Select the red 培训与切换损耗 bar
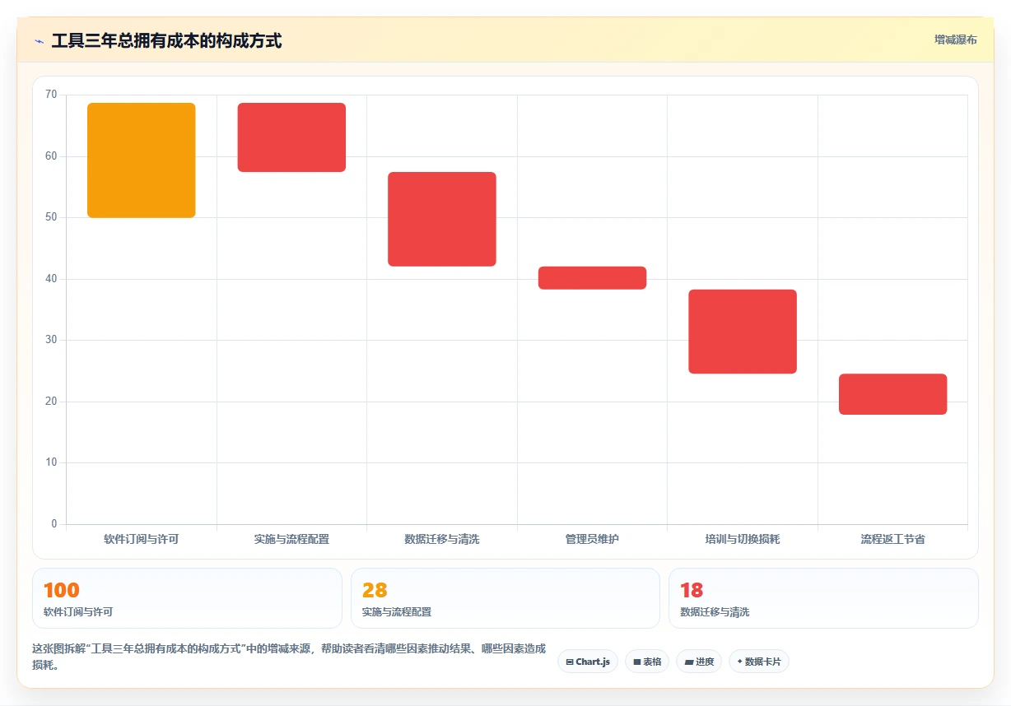Viewport: 1011px width, 706px height. click(743, 332)
